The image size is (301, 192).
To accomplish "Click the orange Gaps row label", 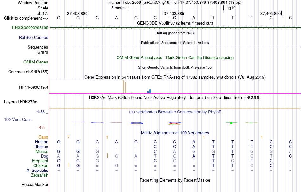I will click(x=43, y=137).
